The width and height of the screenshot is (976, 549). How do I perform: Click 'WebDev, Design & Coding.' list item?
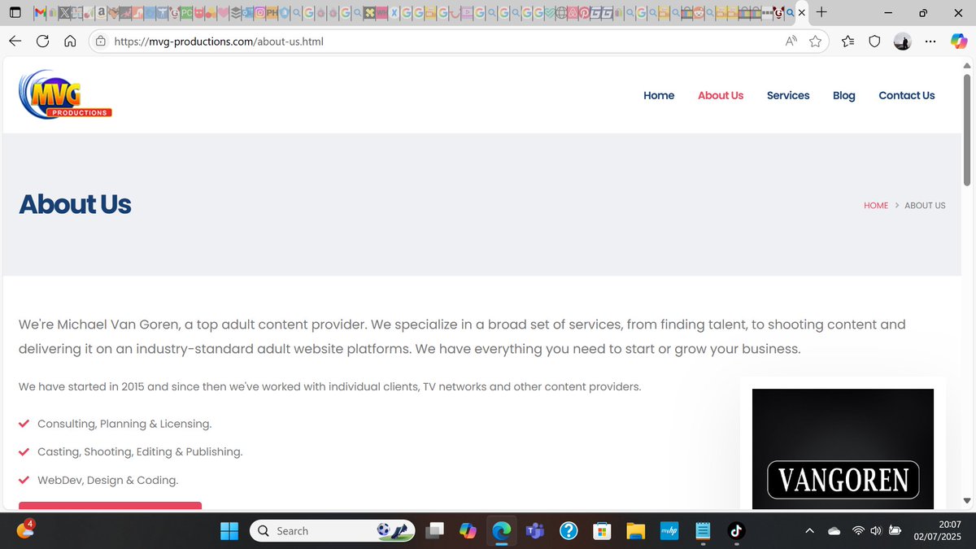click(x=108, y=480)
